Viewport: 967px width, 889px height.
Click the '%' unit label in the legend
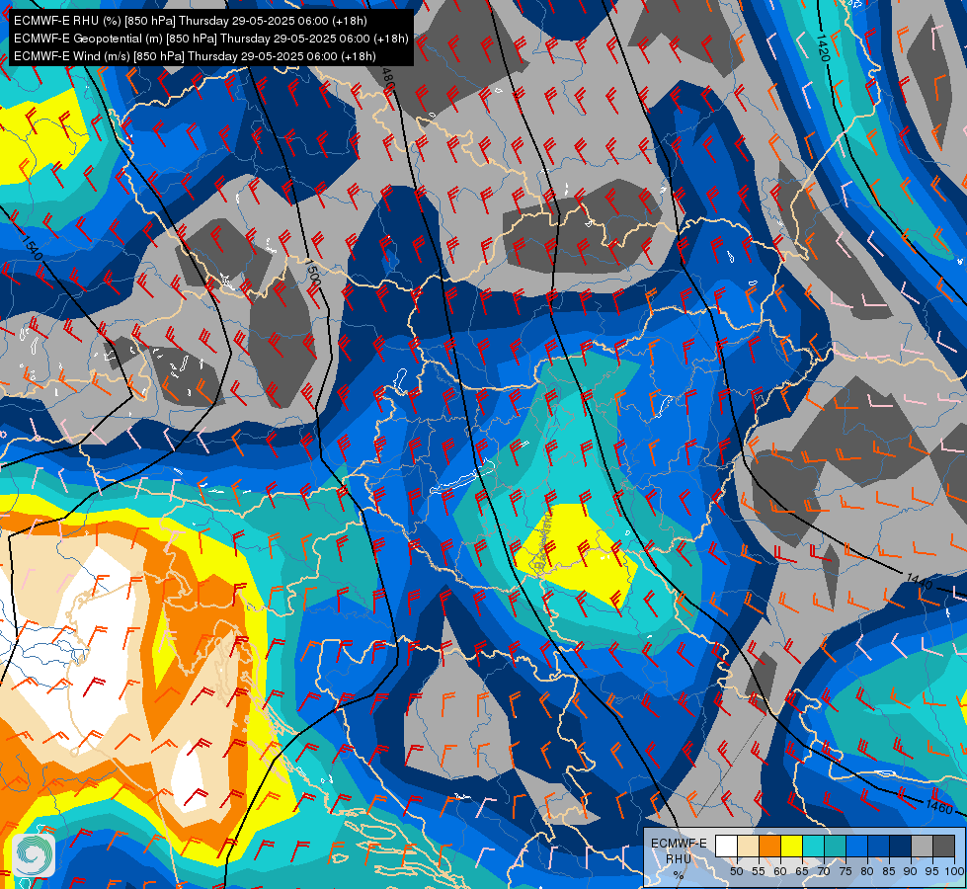(679, 875)
